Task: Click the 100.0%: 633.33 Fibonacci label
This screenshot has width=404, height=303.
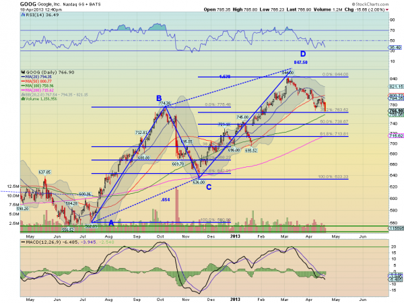Action: 333,176
